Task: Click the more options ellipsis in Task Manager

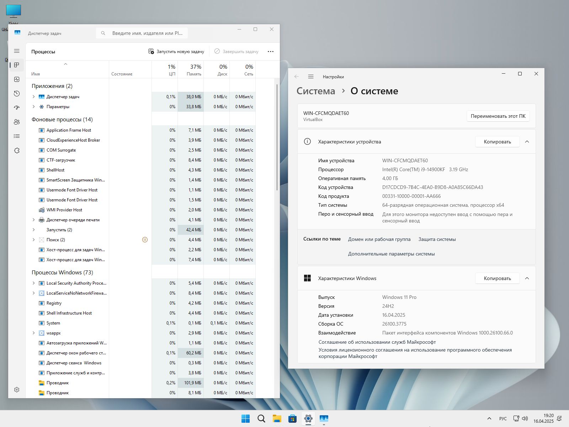Action: click(x=271, y=52)
